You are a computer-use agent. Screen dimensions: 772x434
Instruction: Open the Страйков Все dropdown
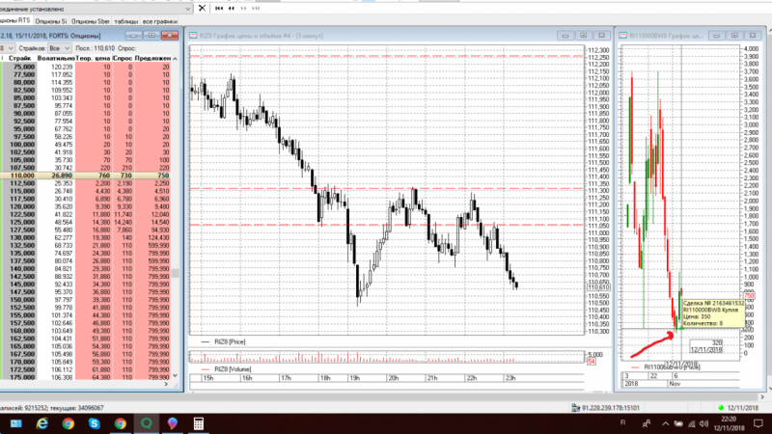(60, 48)
